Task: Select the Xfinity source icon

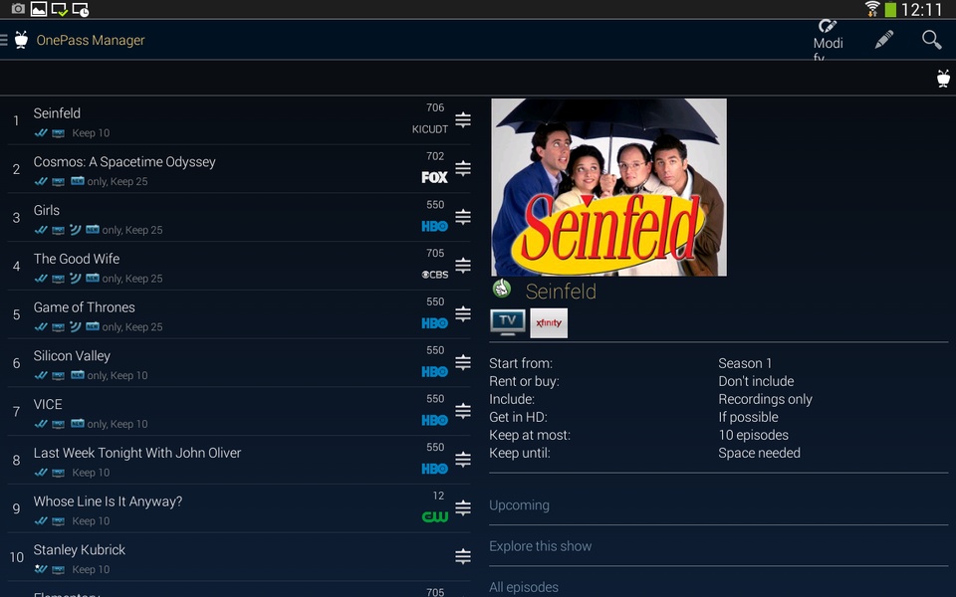Action: (549, 322)
